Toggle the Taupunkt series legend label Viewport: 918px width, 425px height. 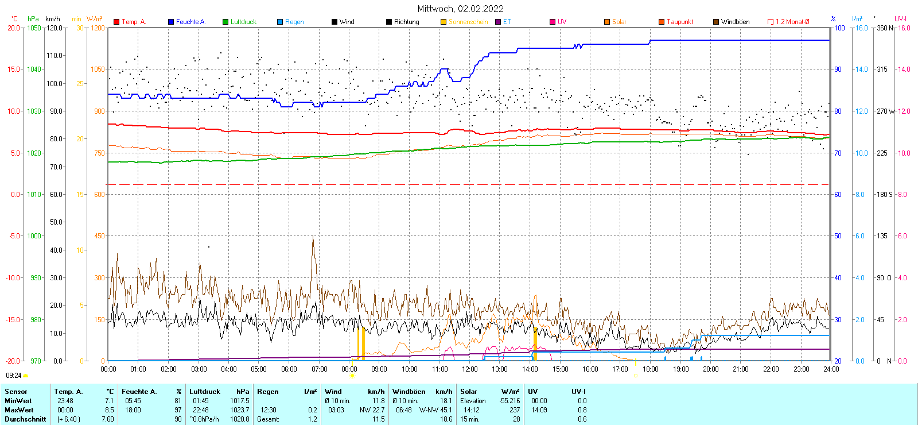[680, 22]
